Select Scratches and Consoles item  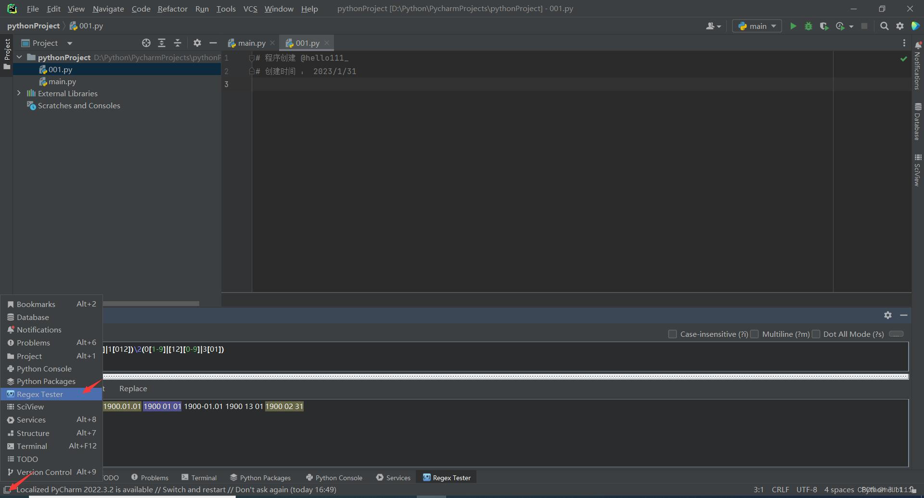[x=79, y=105]
